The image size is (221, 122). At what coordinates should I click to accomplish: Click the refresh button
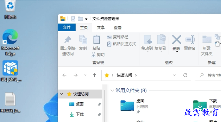(185, 75)
